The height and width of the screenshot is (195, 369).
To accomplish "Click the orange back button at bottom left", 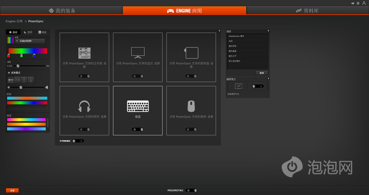I will click(12, 190).
